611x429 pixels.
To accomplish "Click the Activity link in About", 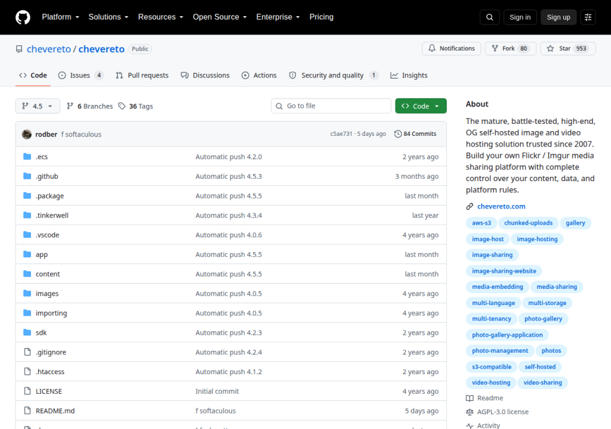I will point(483,425).
